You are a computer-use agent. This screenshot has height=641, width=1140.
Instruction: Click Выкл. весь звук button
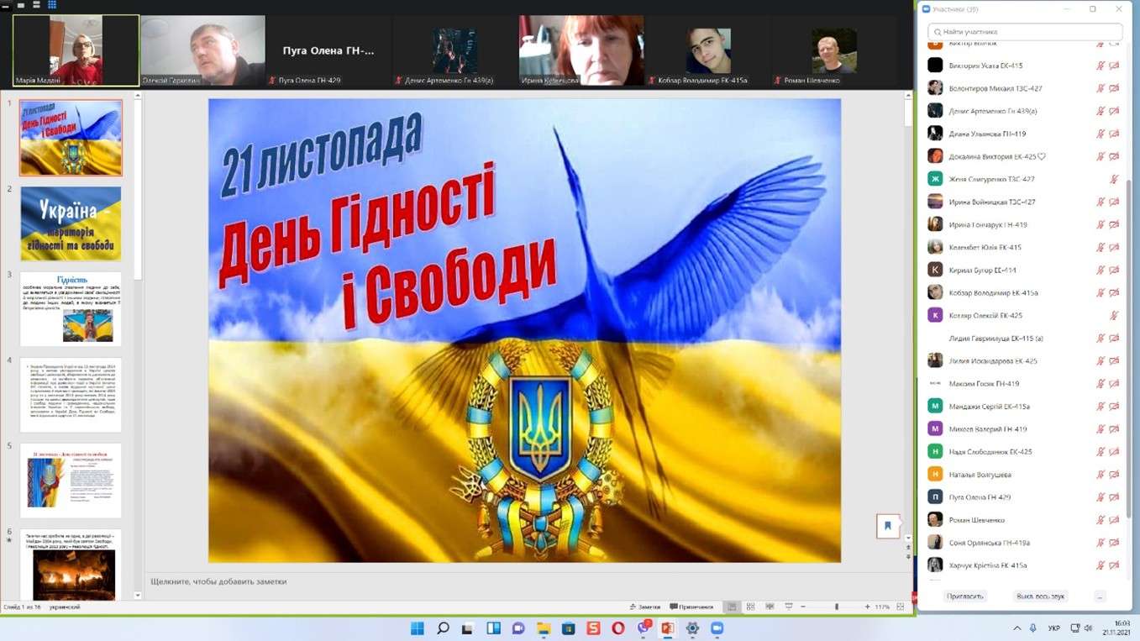[x=1040, y=596]
